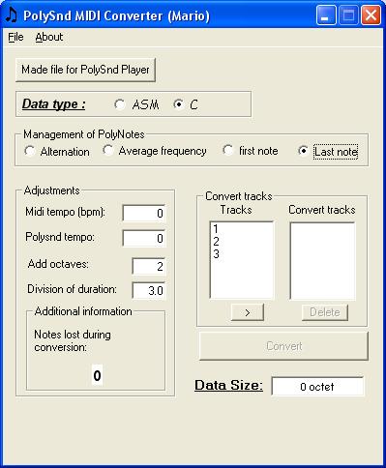Image resolution: width=386 pixels, height=468 pixels.
Task: Click the Data Size field showing 0 octet
Action: [x=317, y=387]
